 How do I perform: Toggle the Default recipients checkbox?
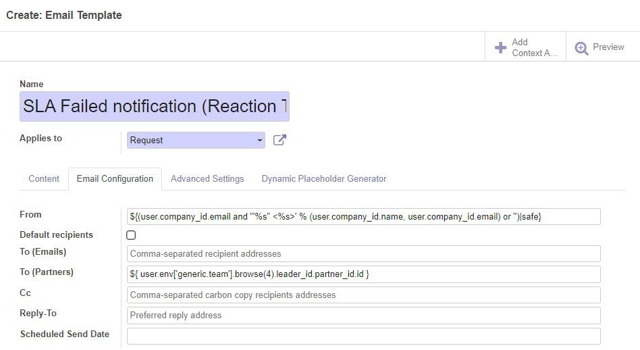[131, 235]
